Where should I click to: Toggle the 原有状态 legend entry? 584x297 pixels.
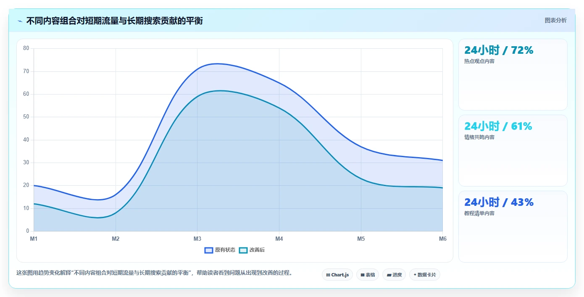tap(220, 250)
